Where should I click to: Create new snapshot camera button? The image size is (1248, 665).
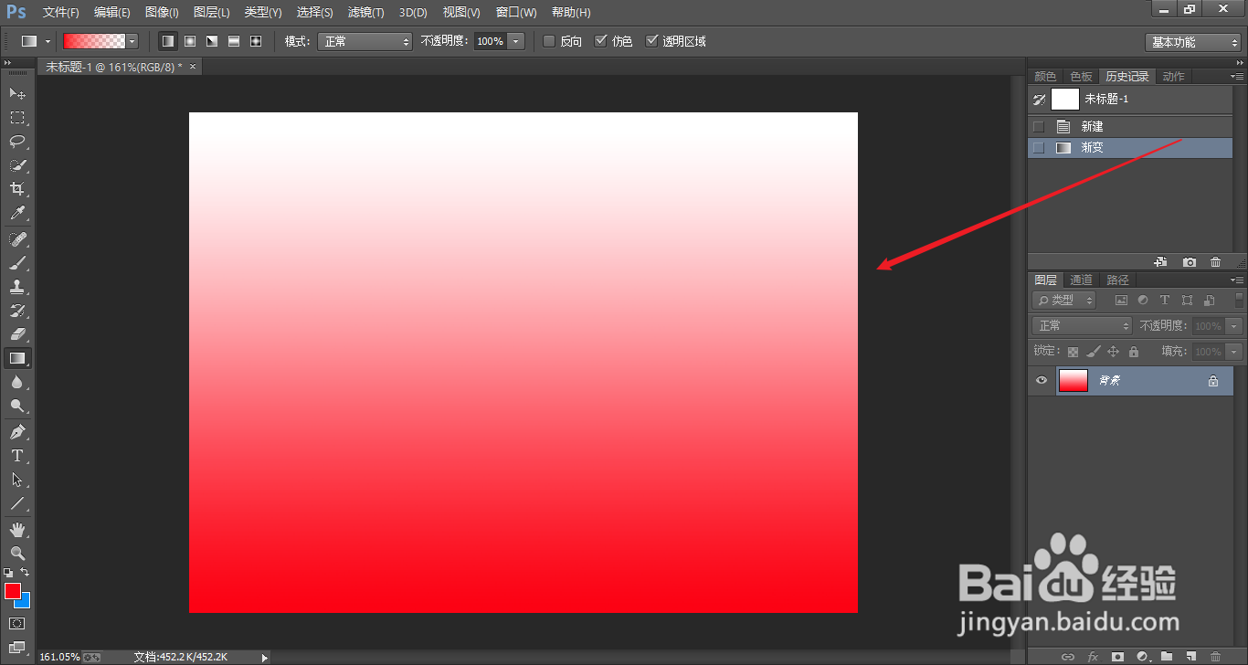(x=1189, y=262)
